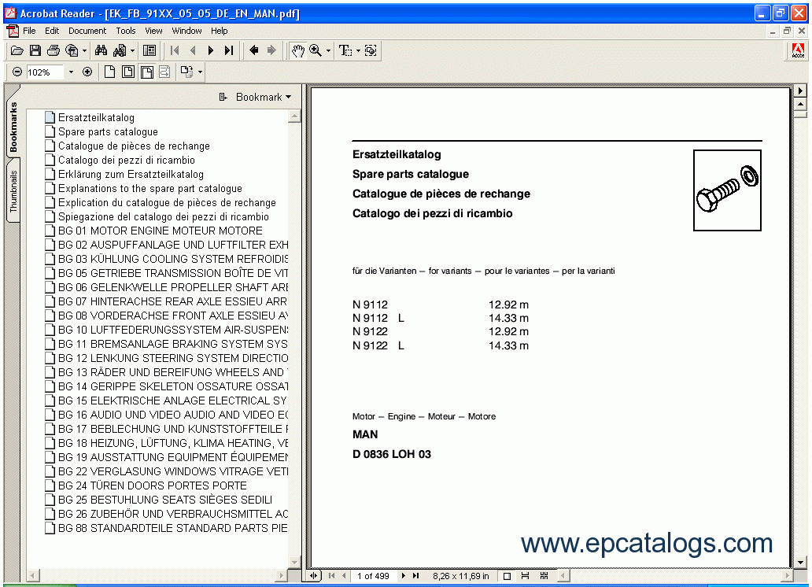Open the File menu
812x587 pixels.
29,31
